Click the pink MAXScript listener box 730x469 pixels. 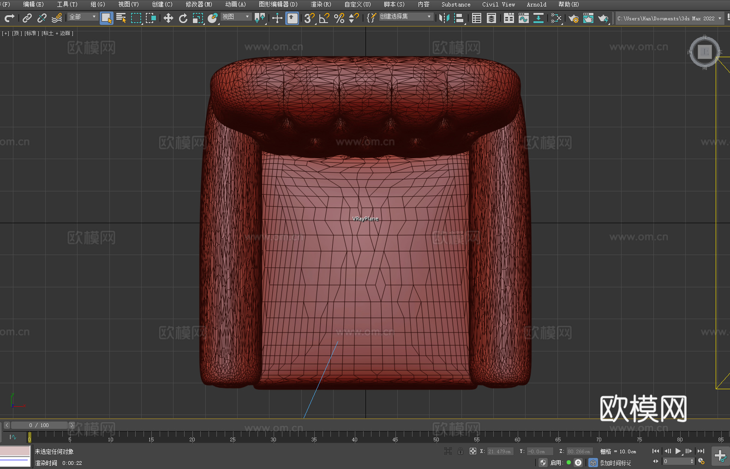coord(15,451)
